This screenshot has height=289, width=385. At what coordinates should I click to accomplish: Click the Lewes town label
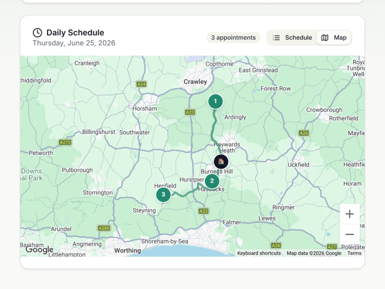[x=267, y=218]
